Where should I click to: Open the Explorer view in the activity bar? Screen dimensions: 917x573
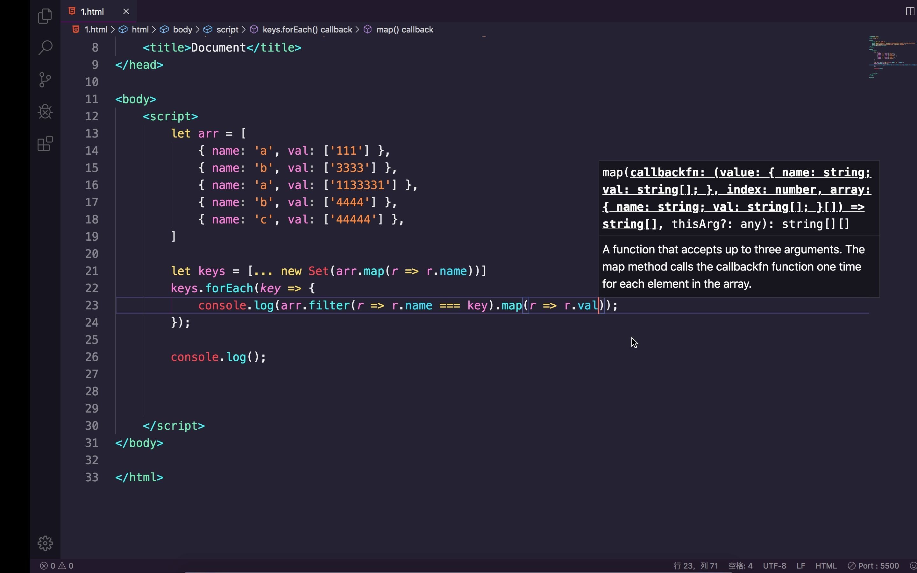[45, 16]
